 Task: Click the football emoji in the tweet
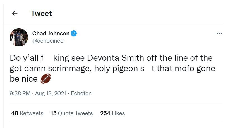tap(46, 79)
